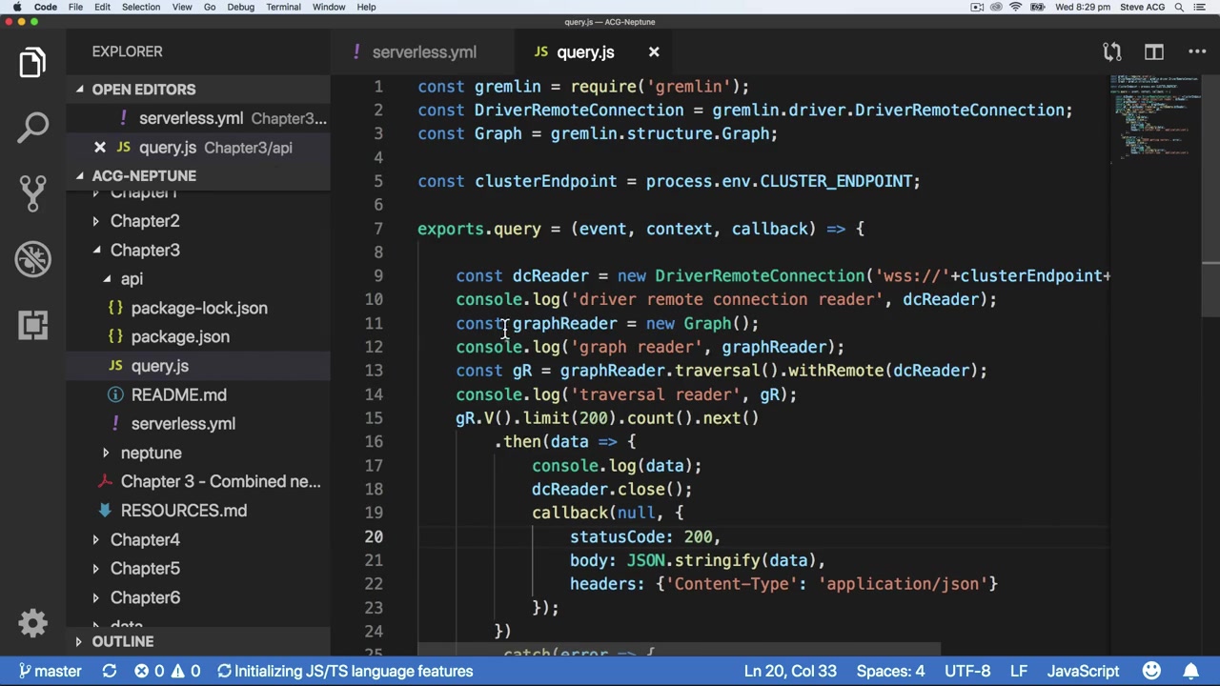Open the Terminal menu
1220x686 pixels.
(283, 7)
